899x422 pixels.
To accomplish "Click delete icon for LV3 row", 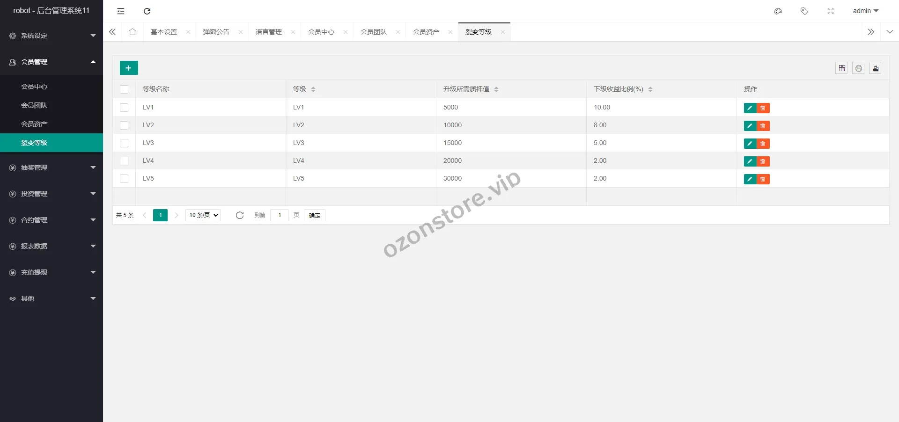I will 763,144.
